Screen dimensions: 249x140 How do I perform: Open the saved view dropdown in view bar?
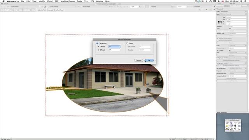(161, 7)
